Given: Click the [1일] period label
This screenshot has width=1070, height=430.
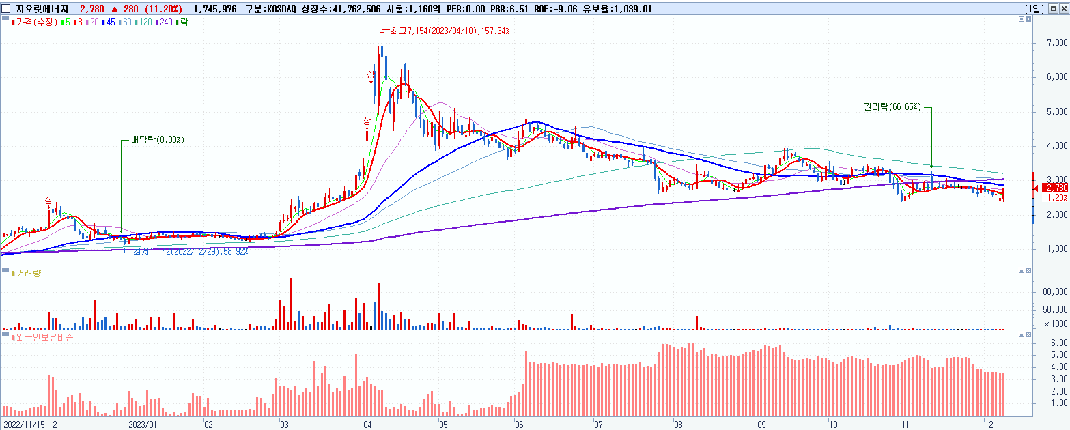Looking at the screenshot, I should click(1034, 8).
